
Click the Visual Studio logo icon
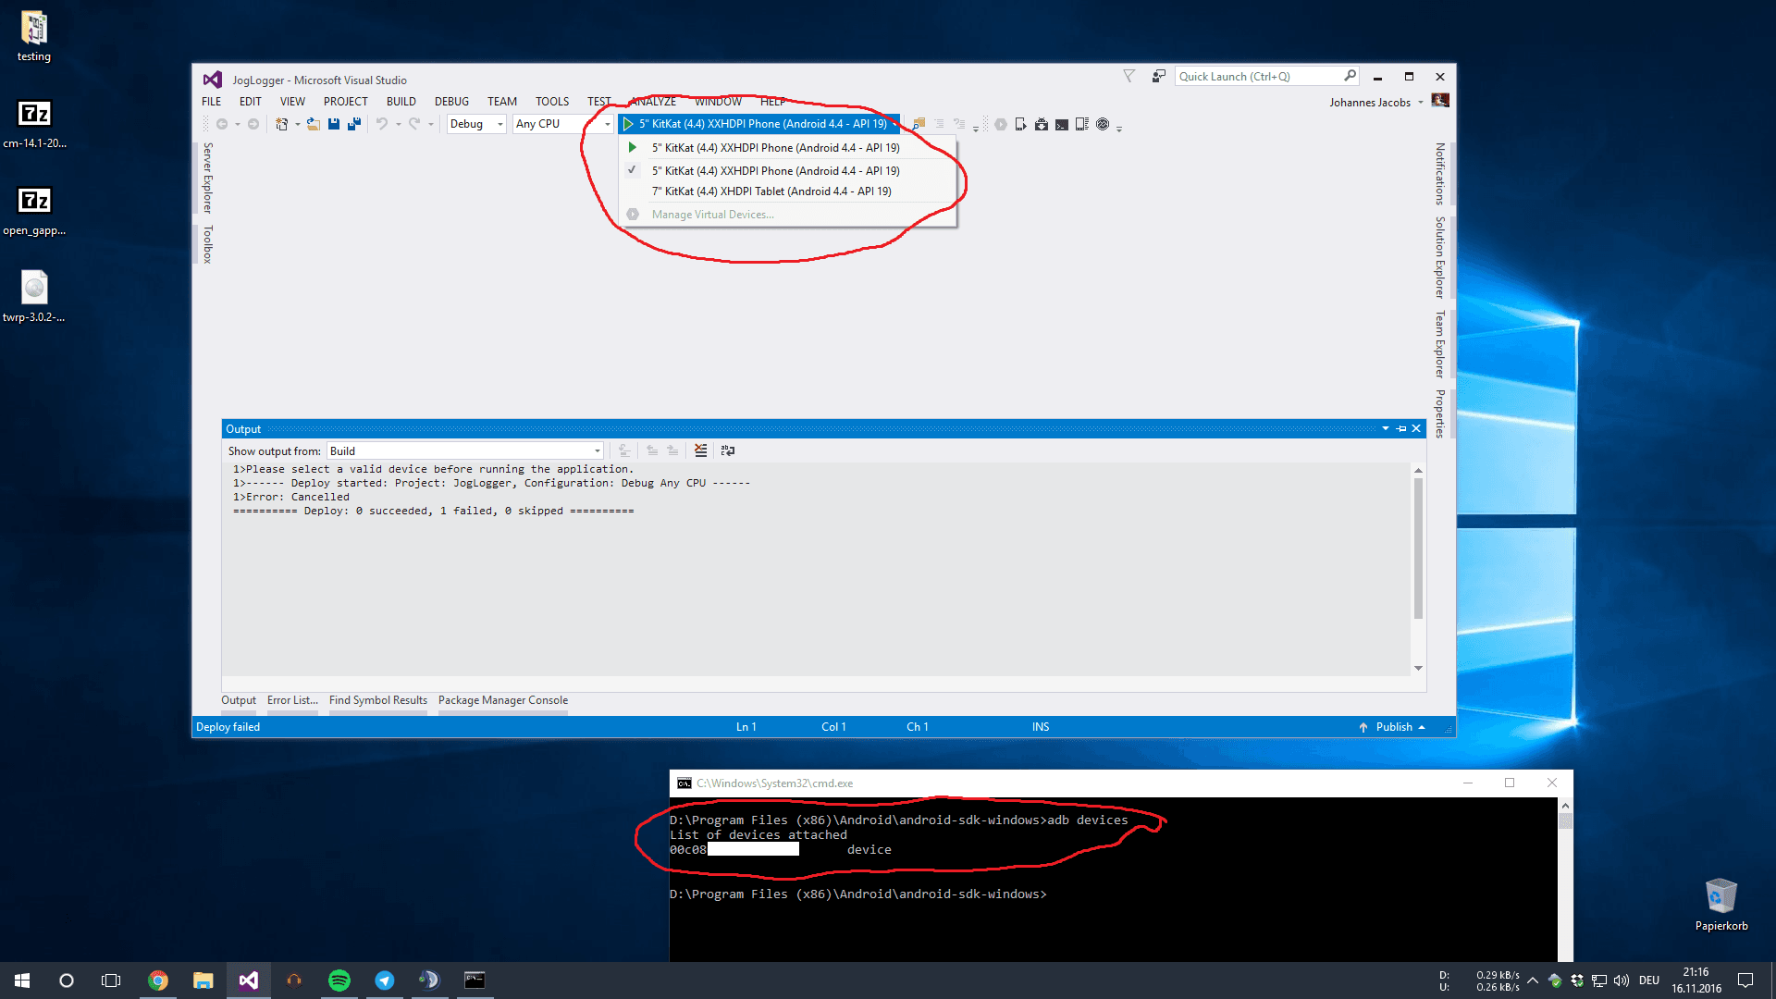tap(213, 80)
